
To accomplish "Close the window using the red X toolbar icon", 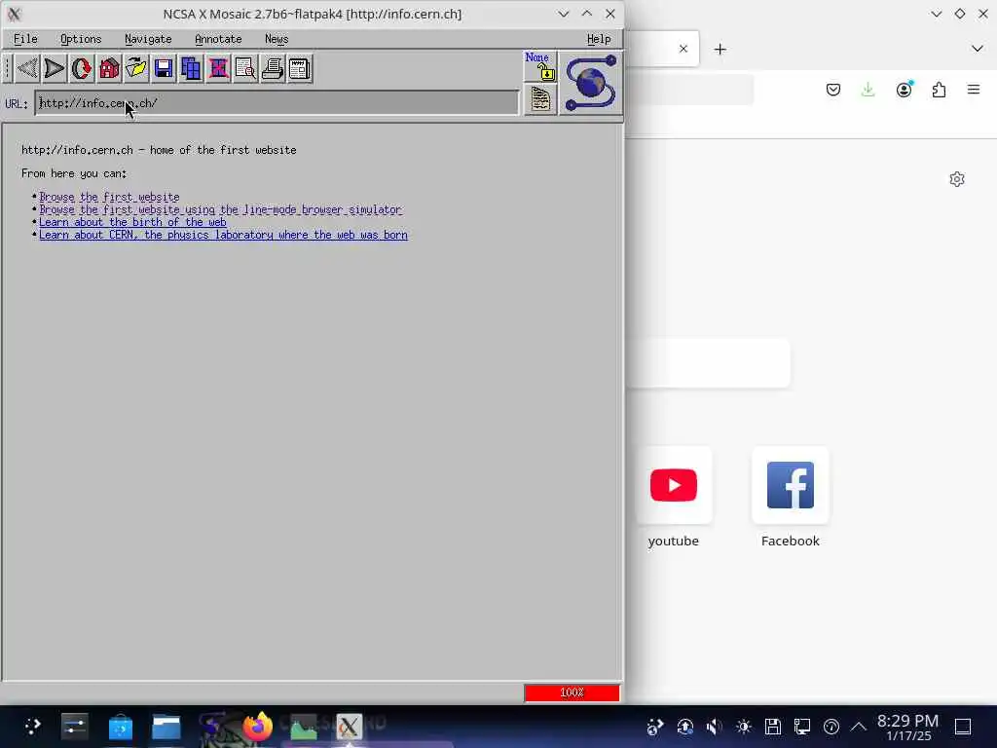I will pos(218,68).
